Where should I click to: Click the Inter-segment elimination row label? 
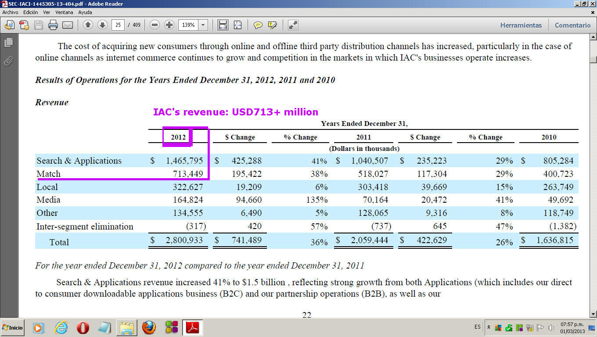click(x=85, y=227)
